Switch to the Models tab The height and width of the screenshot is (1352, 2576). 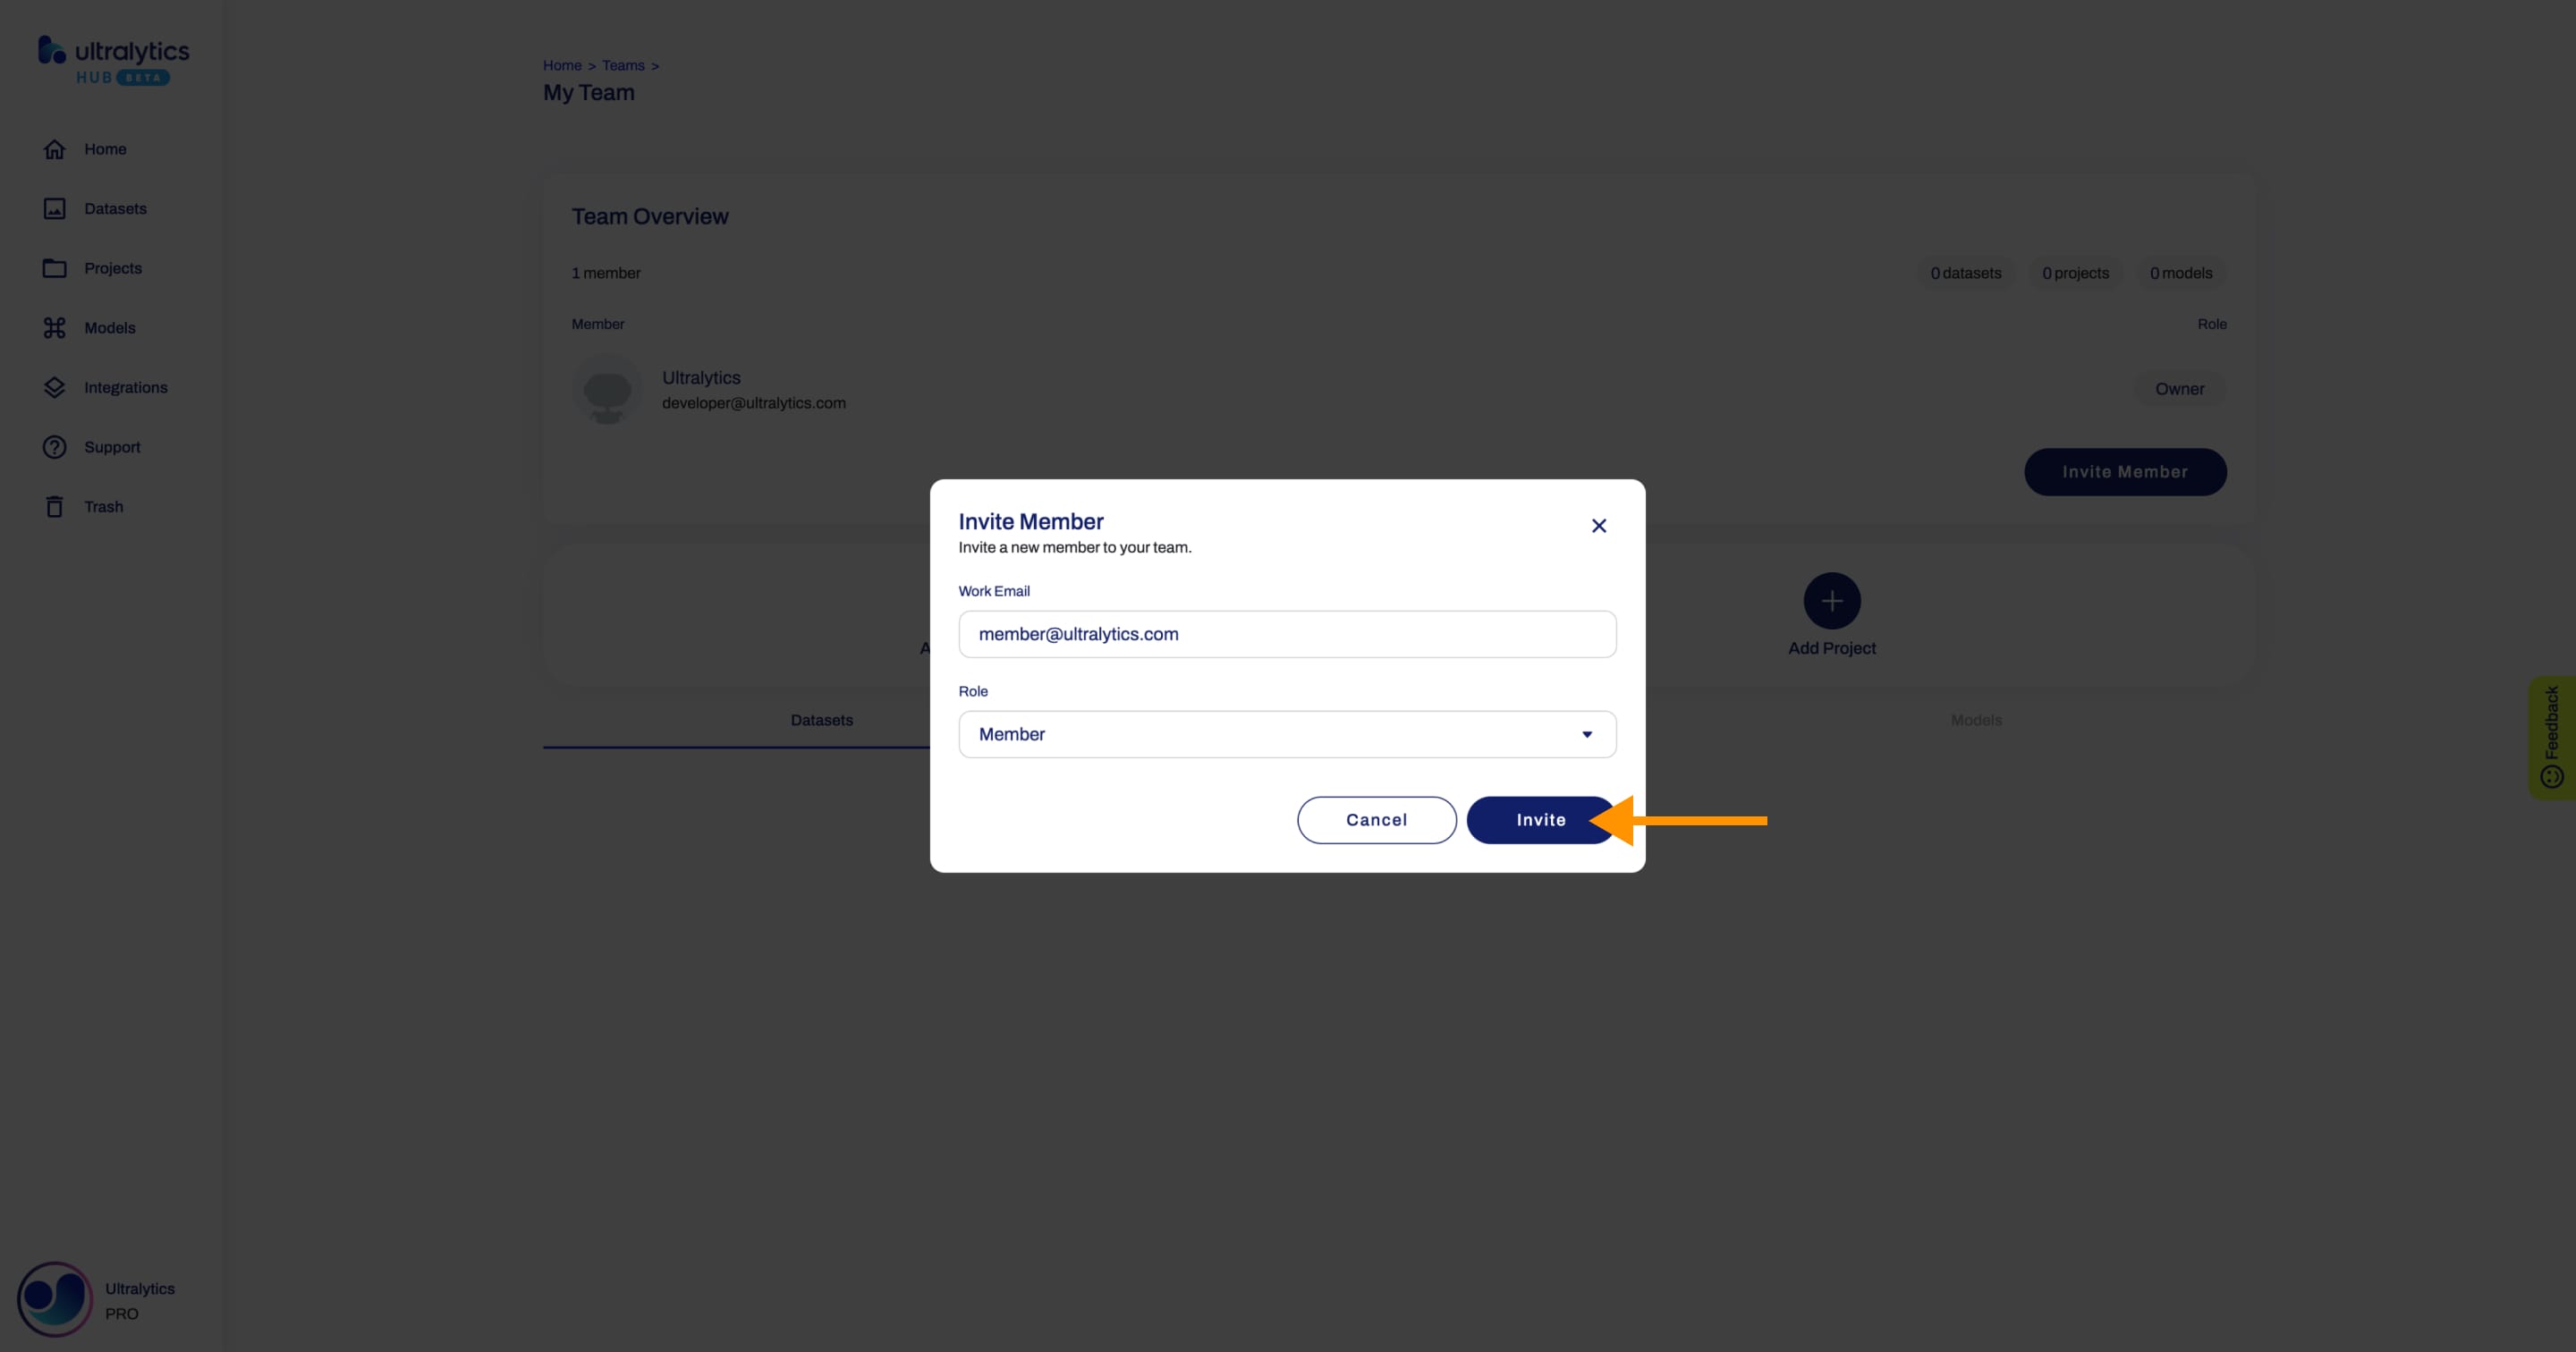[1975, 719]
